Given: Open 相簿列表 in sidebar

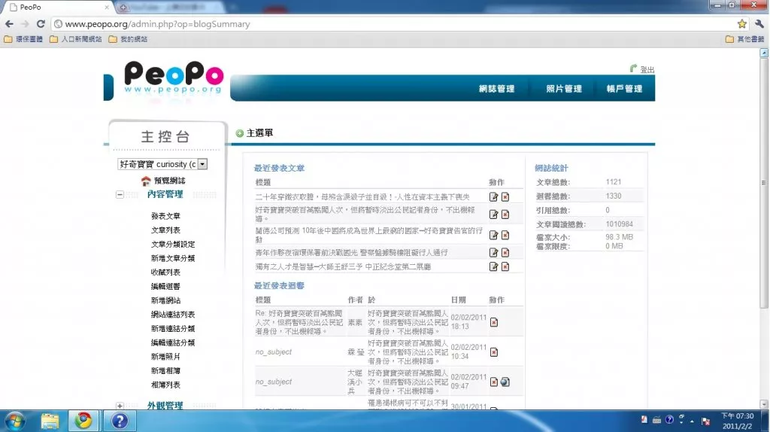Looking at the screenshot, I should [x=165, y=385].
